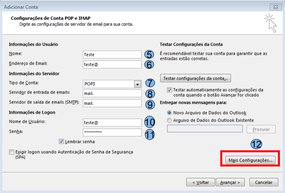Select Novo Arquivo de Dados do Outlook

point(170,113)
